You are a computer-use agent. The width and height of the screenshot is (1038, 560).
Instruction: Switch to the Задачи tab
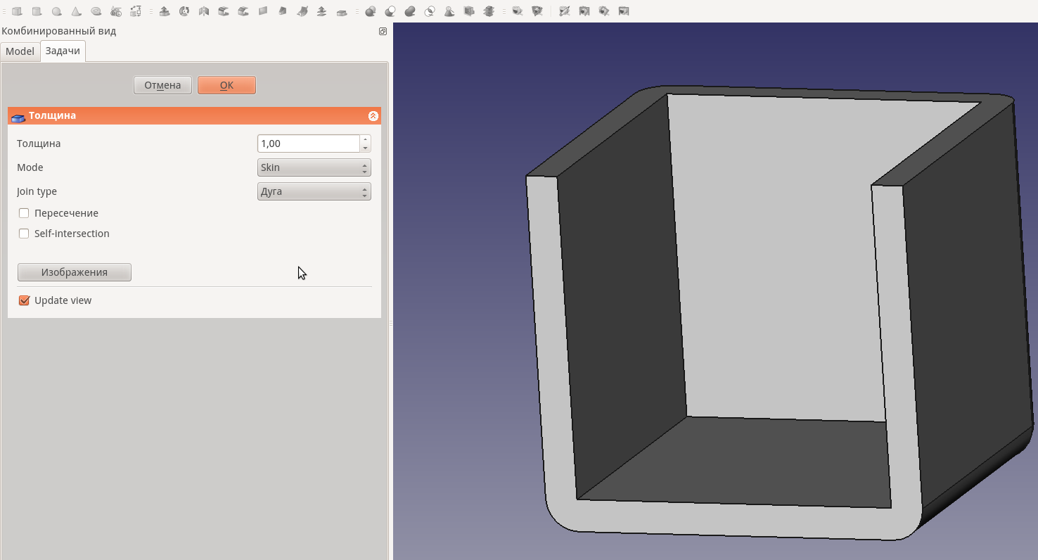tap(63, 51)
